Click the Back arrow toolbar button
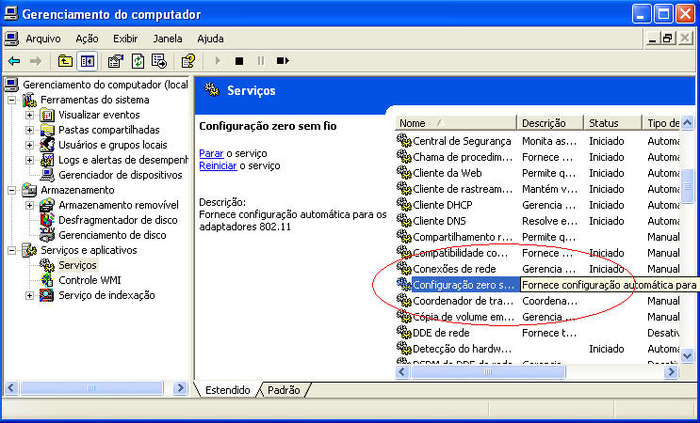The width and height of the screenshot is (700, 423). click(14, 61)
